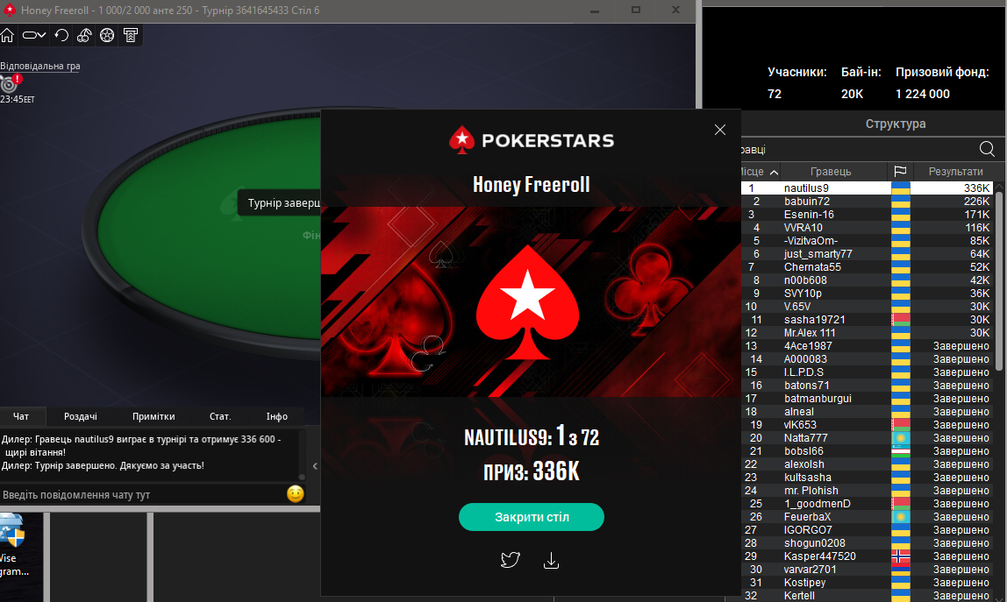Click the Закрити стіл button
Screen dimensions: 1007x602
coord(531,517)
